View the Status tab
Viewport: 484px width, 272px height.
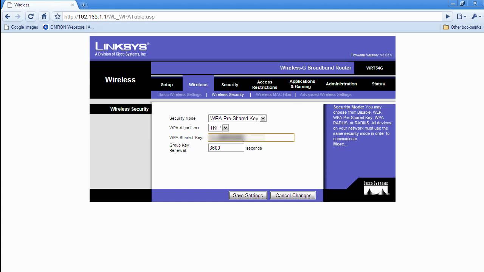pos(378,84)
